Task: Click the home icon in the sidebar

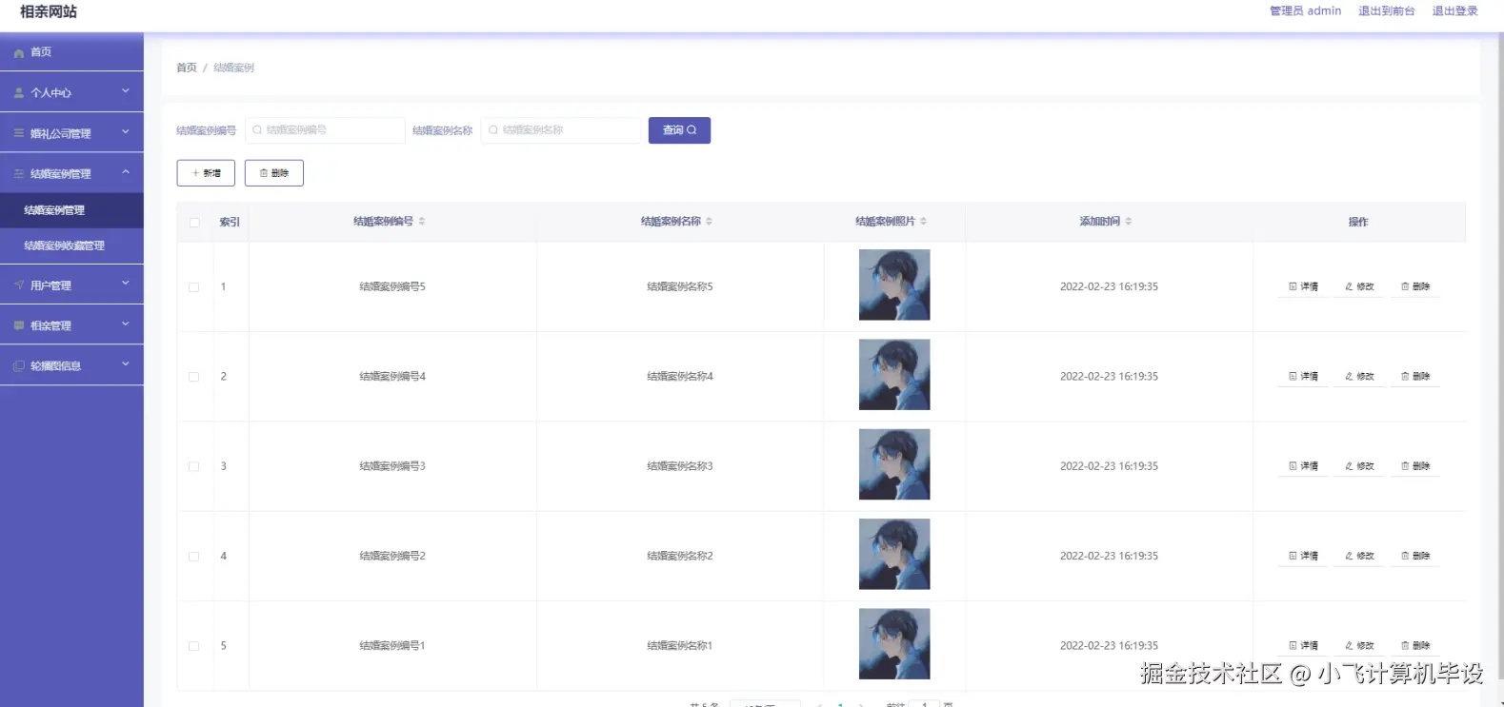Action: point(18,53)
